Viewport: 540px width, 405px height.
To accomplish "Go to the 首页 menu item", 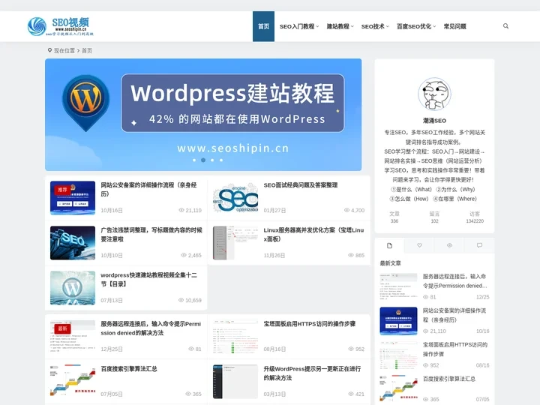I will (263, 26).
